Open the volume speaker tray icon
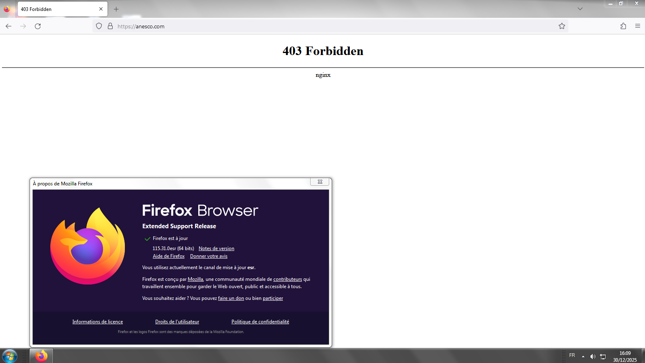The width and height of the screenshot is (645, 363). (x=593, y=356)
